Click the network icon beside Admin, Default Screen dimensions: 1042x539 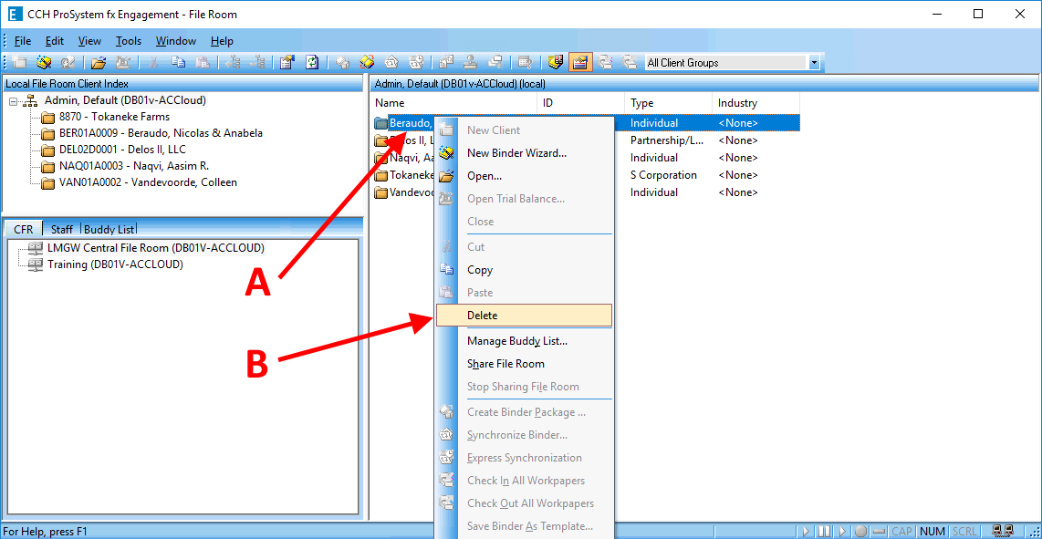tap(31, 101)
